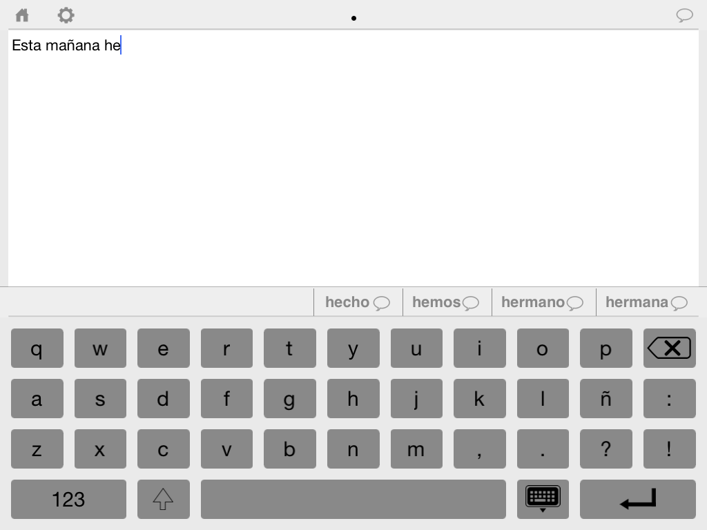Tap the page indicator dot at top
The image size is (707, 530).
coord(353,19)
